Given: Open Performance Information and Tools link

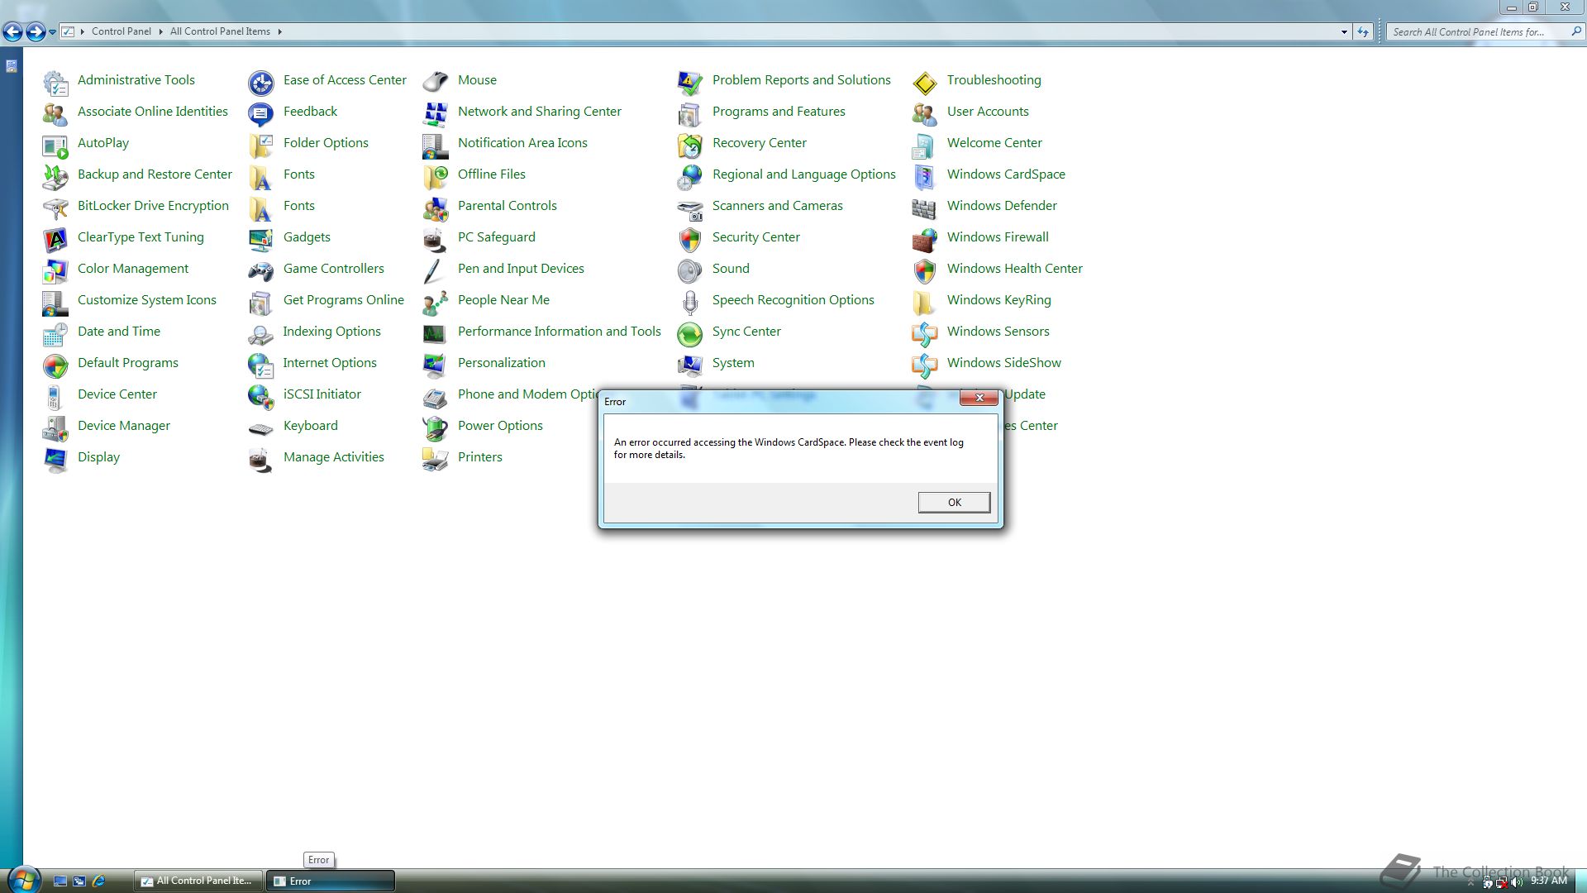Looking at the screenshot, I should click(559, 332).
